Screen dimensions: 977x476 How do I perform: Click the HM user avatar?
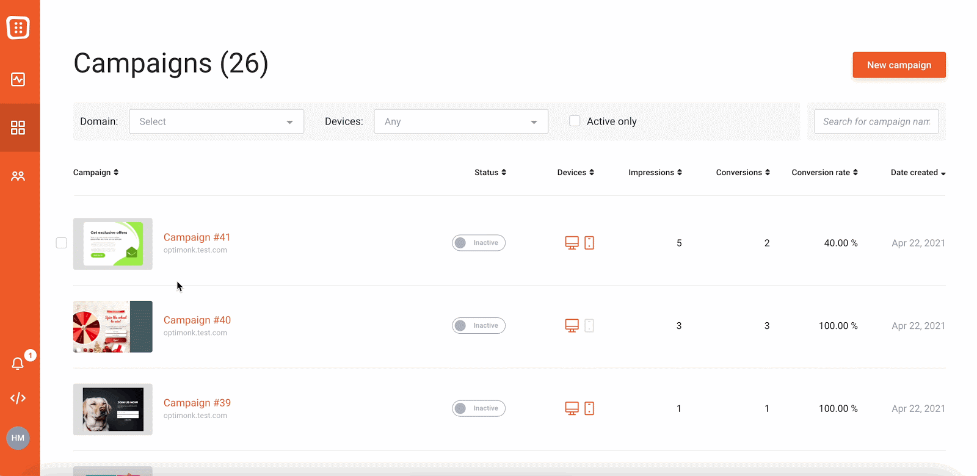click(18, 438)
